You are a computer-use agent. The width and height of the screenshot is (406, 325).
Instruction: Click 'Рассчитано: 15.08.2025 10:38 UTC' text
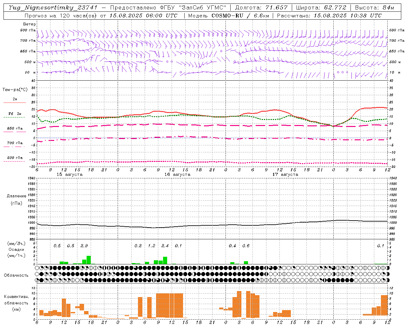tap(329, 16)
